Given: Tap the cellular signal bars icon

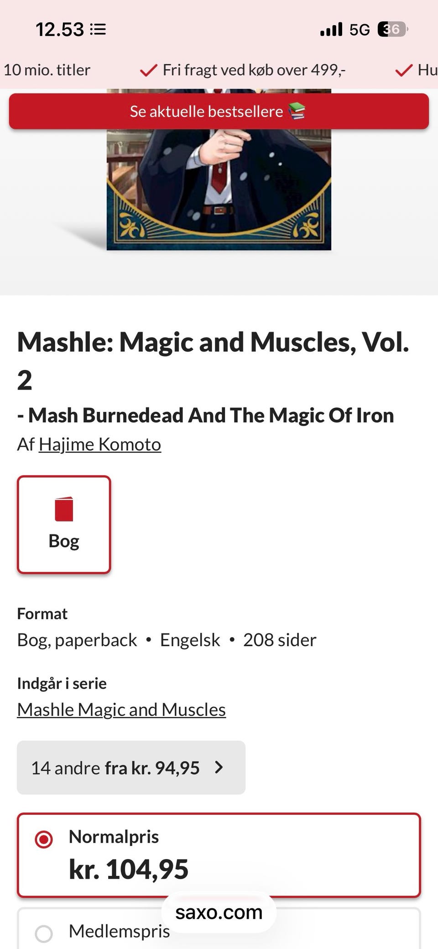Looking at the screenshot, I should [331, 30].
